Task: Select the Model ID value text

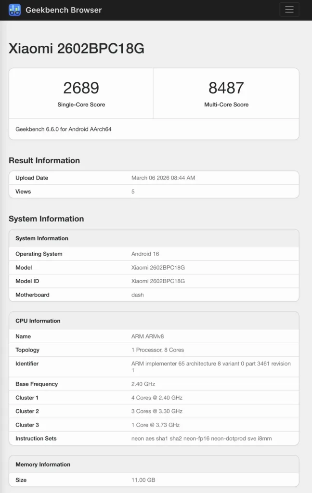Action: [159, 281]
